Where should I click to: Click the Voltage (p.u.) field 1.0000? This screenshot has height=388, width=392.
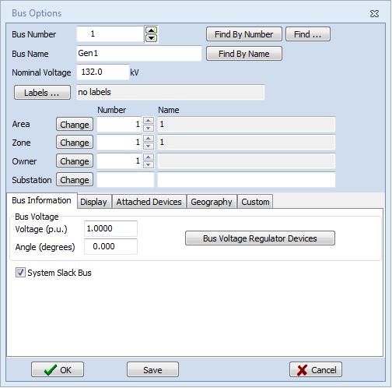tap(110, 228)
